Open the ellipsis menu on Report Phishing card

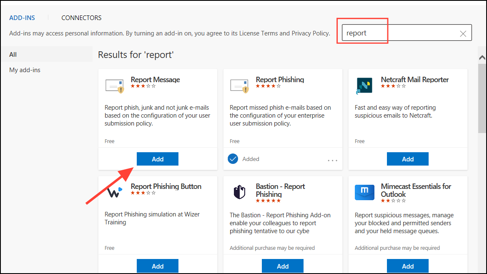click(332, 159)
